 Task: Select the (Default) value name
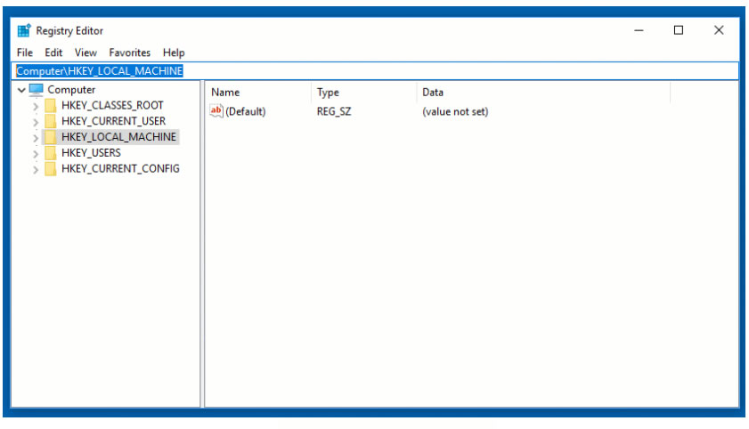pos(246,111)
